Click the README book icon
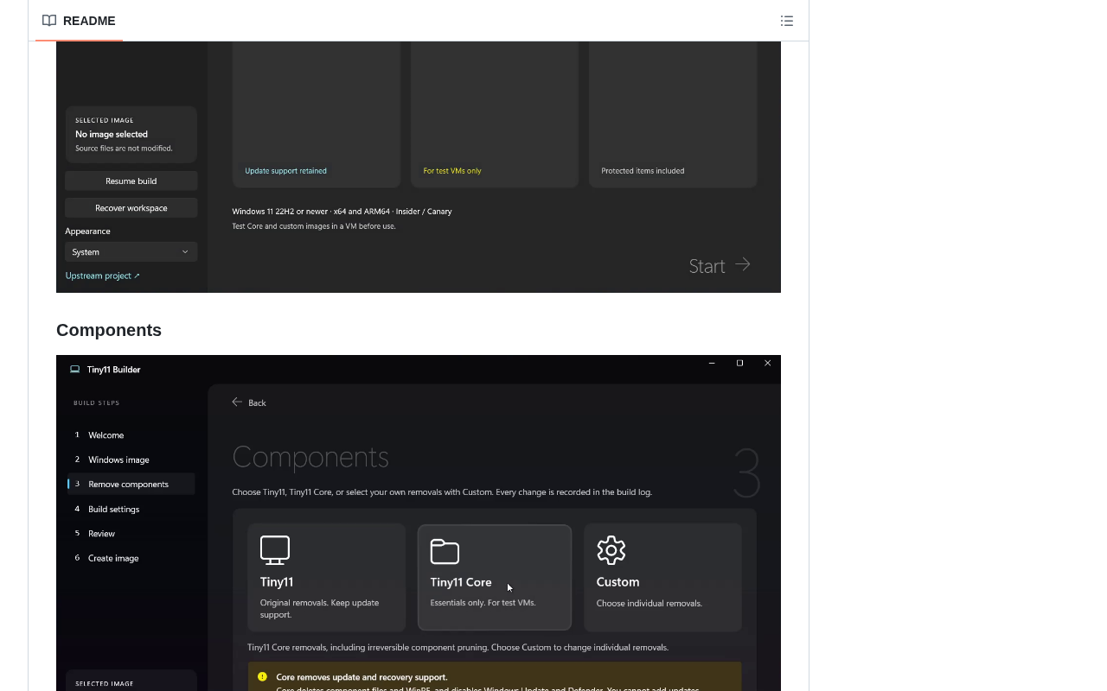 point(49,21)
